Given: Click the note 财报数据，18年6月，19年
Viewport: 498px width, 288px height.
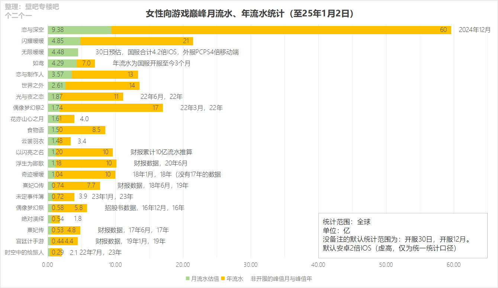Looking at the screenshot, I should click(x=153, y=186).
